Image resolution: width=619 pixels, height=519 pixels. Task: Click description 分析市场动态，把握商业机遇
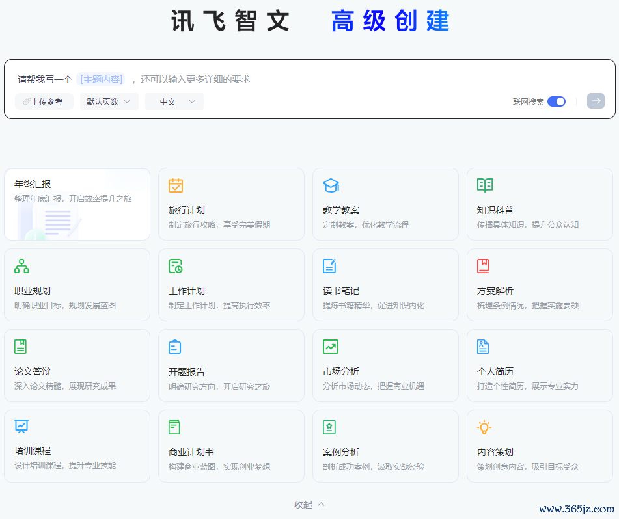tap(374, 386)
